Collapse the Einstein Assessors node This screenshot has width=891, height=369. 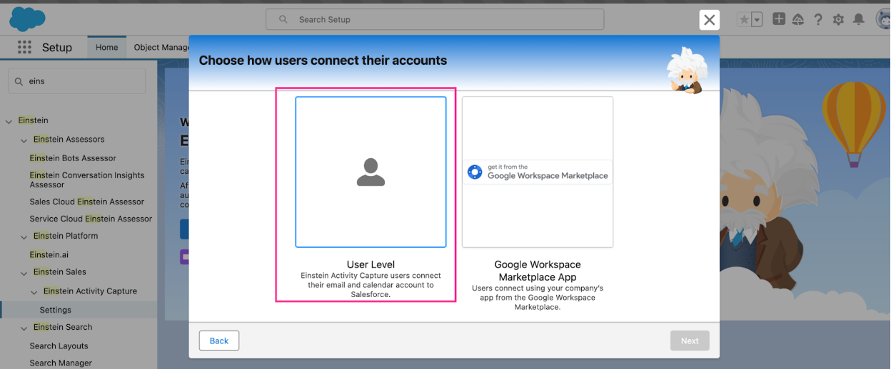point(24,140)
